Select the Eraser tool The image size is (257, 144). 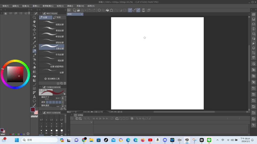[x=34, y=67]
